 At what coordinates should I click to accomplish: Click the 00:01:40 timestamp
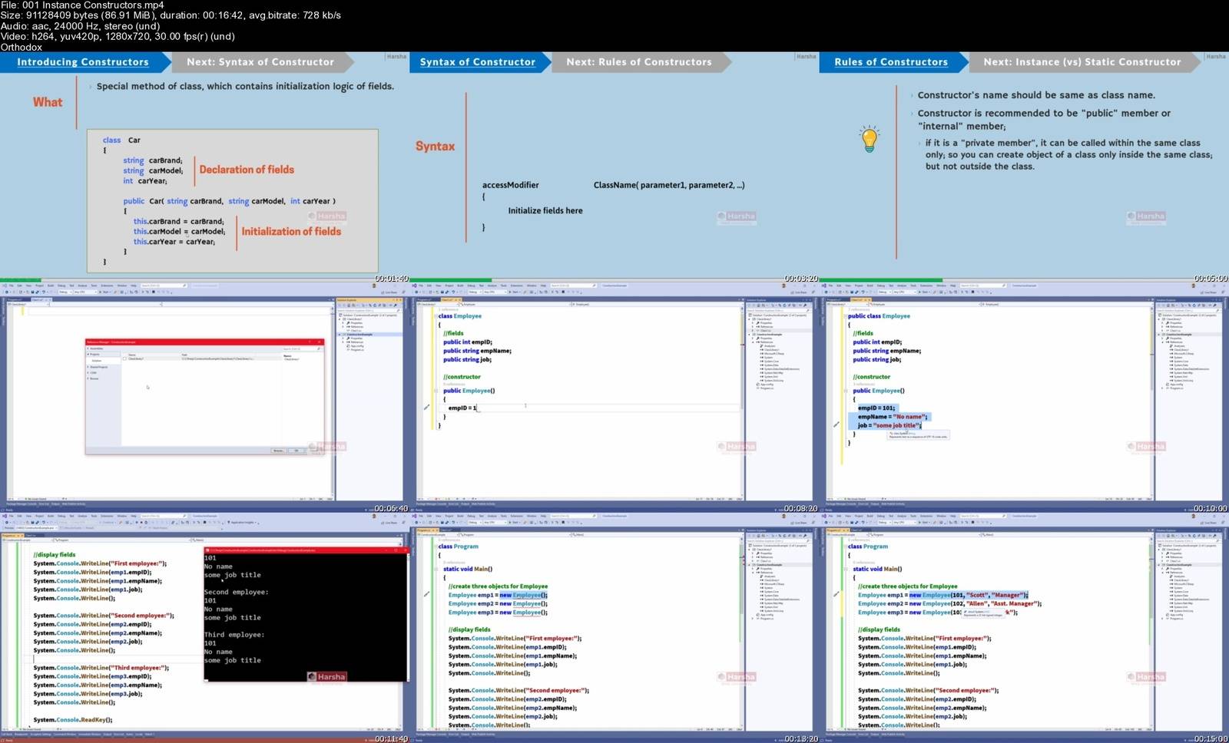[x=392, y=279]
